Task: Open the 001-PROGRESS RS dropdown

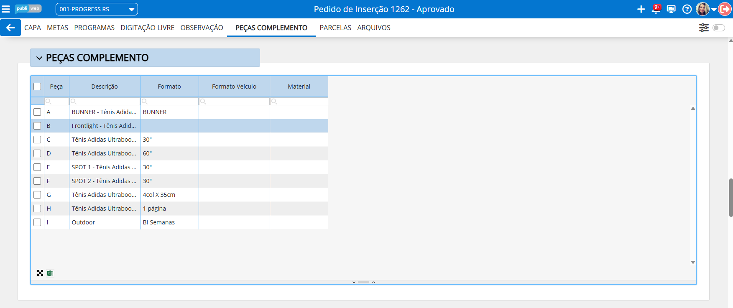Action: (97, 9)
